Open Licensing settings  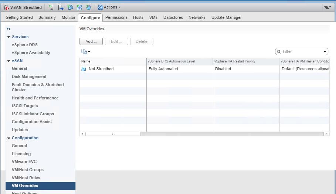(21, 154)
